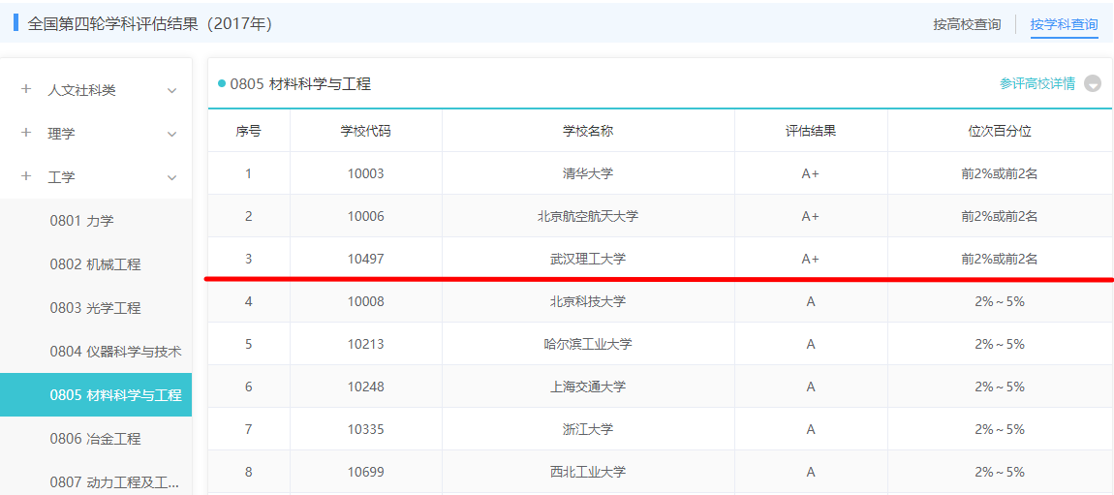Click school code 10248

(x=366, y=387)
